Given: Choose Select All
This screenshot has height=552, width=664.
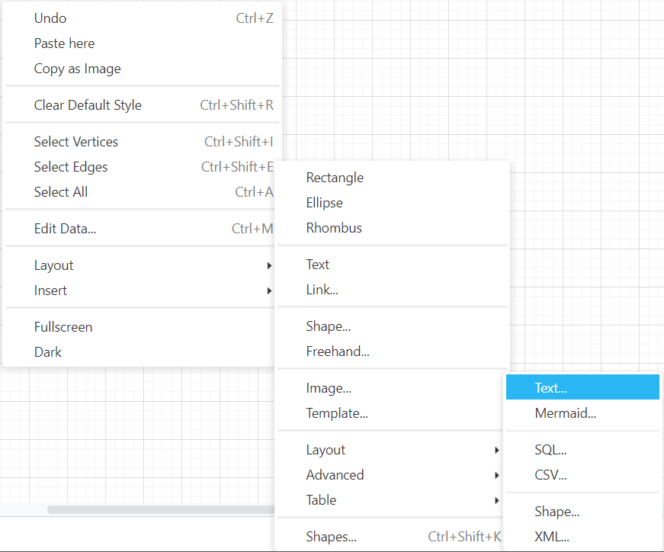Looking at the screenshot, I should pyautogui.click(x=60, y=192).
